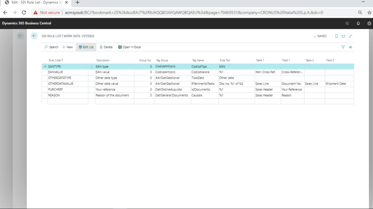The width and height of the screenshot is (373, 209).
Task: Click the PURCHREF rule code cell
Action: point(67,89)
